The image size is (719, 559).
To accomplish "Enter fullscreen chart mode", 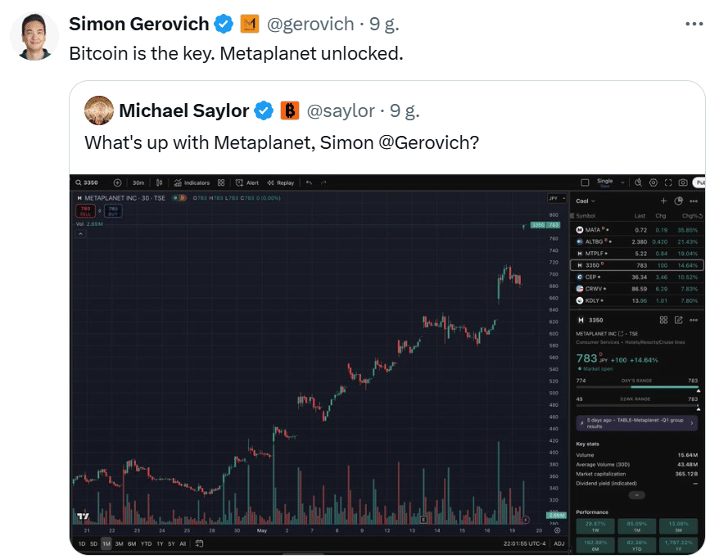I will pos(668,183).
